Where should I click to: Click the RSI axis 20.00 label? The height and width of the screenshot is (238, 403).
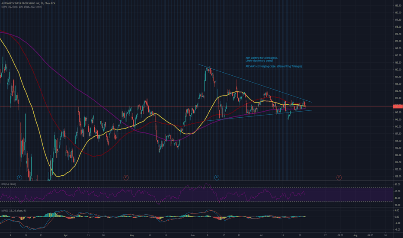pyautogui.click(x=397, y=205)
